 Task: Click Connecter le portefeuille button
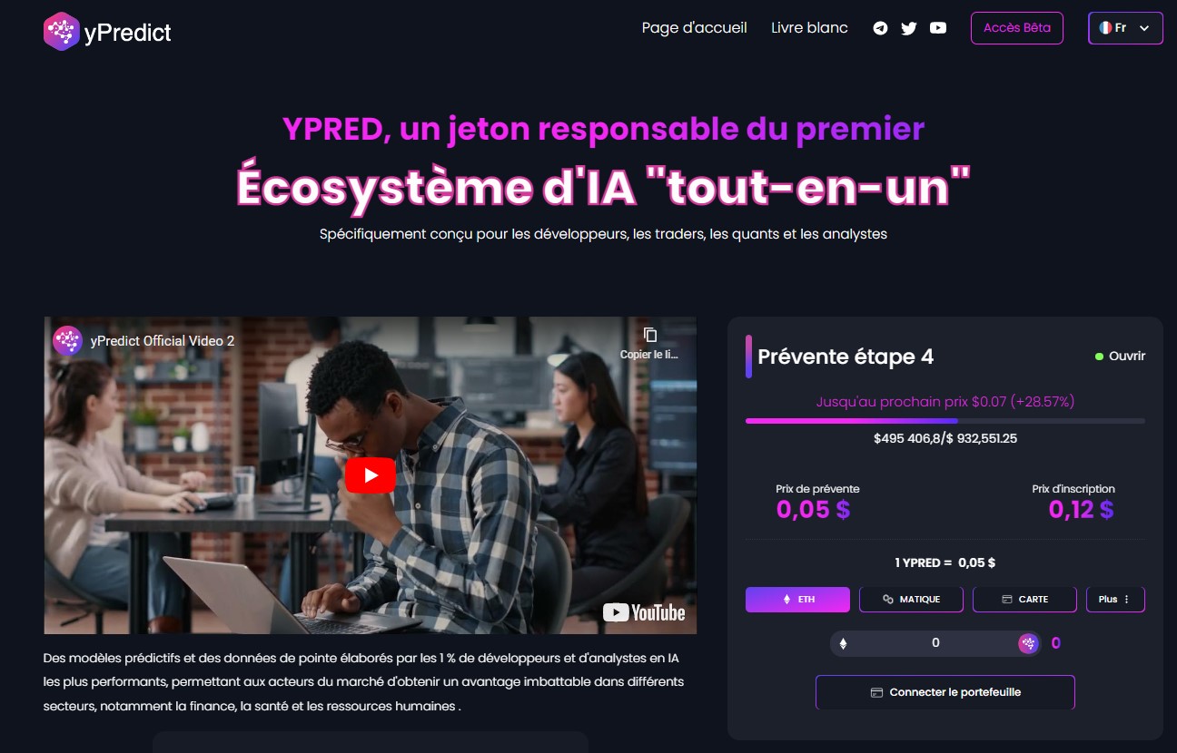pyautogui.click(x=945, y=692)
